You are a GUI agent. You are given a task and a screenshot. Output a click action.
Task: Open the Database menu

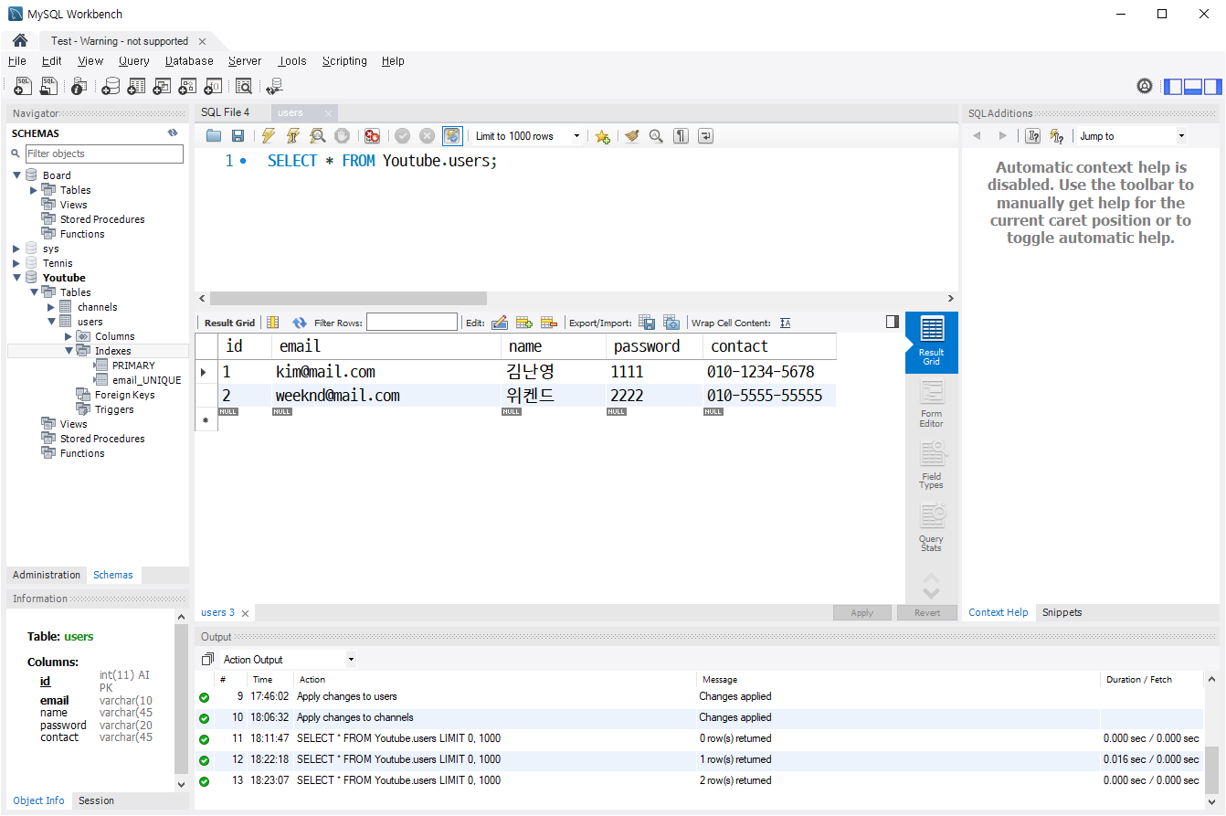click(x=189, y=61)
